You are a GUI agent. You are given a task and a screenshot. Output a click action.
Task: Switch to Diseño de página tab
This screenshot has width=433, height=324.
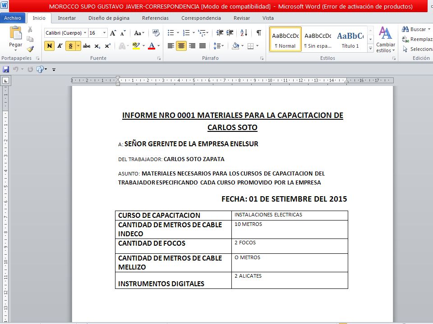tap(109, 18)
